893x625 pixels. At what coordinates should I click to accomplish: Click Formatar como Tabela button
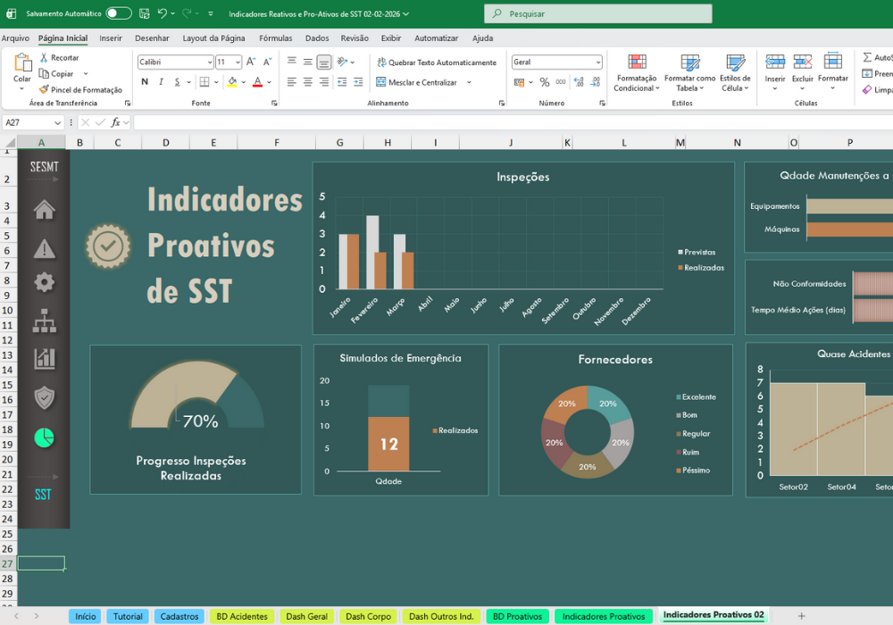click(689, 72)
